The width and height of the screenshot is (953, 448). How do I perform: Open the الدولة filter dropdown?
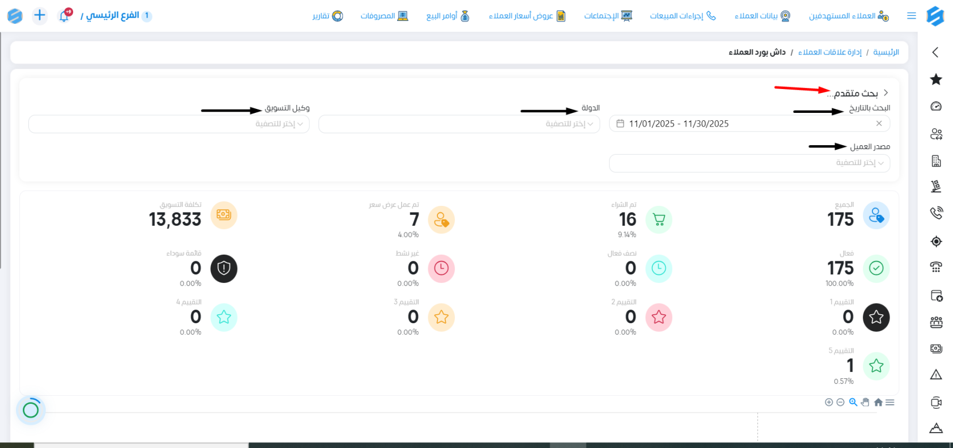[459, 124]
